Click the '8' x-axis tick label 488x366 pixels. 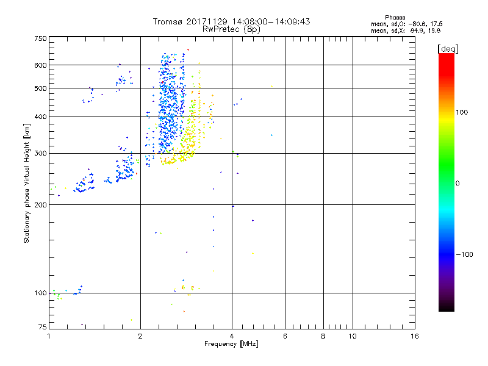(323, 336)
